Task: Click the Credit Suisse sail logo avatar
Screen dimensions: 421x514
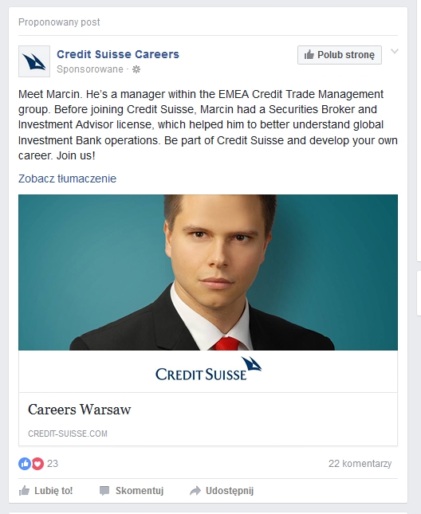Action: (34, 61)
